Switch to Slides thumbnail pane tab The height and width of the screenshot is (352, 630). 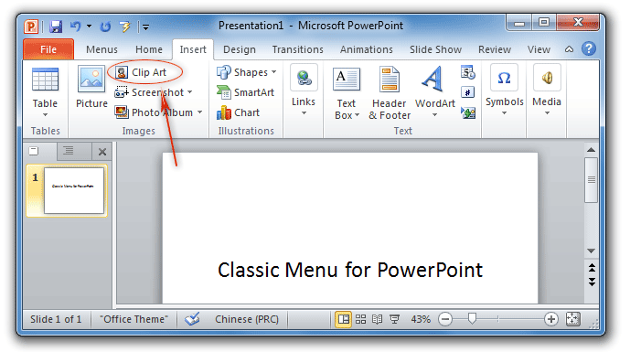tap(34, 151)
